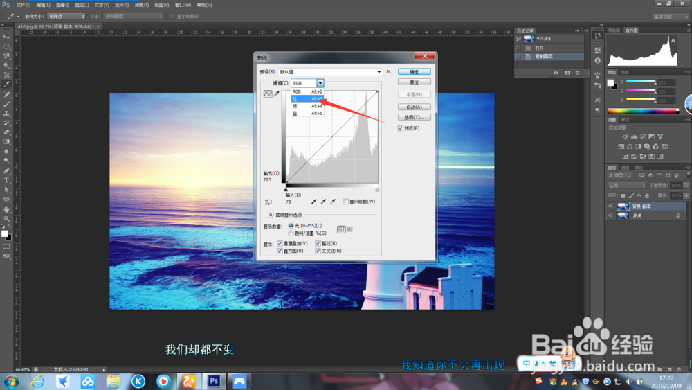Image resolution: width=692 pixels, height=390 pixels.
Task: Select the Horizontal Type tool
Action: tap(7, 180)
